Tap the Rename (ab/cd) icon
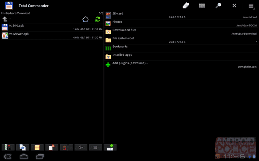 click(66, 147)
